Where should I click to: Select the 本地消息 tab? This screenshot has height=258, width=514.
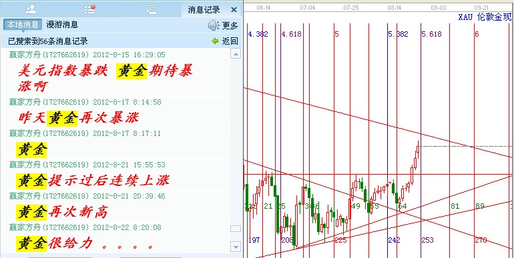click(23, 25)
